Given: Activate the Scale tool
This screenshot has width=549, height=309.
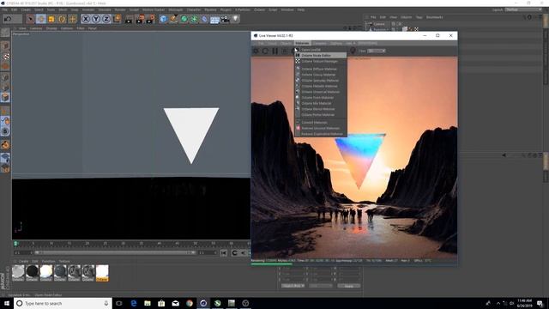Looking at the screenshot, I should (51, 19).
